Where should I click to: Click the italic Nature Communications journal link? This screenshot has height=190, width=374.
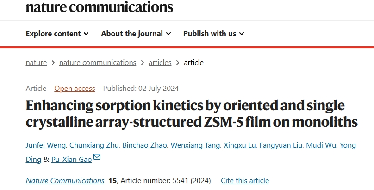65,180
